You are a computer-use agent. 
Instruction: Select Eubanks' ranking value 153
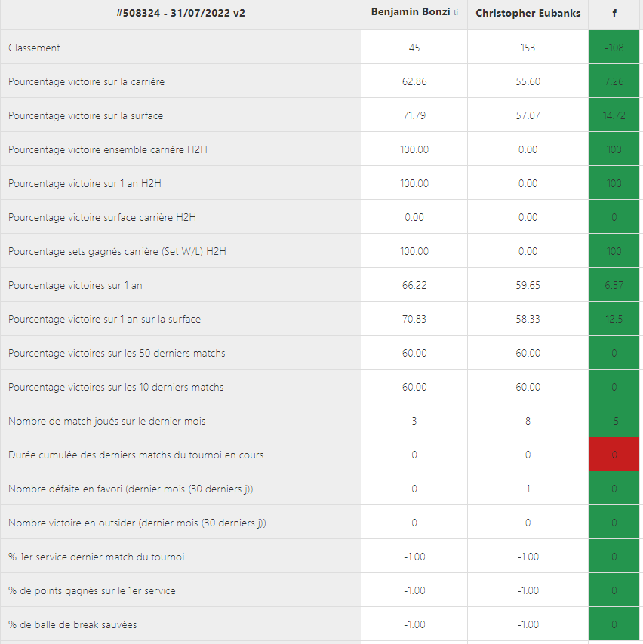(x=528, y=48)
